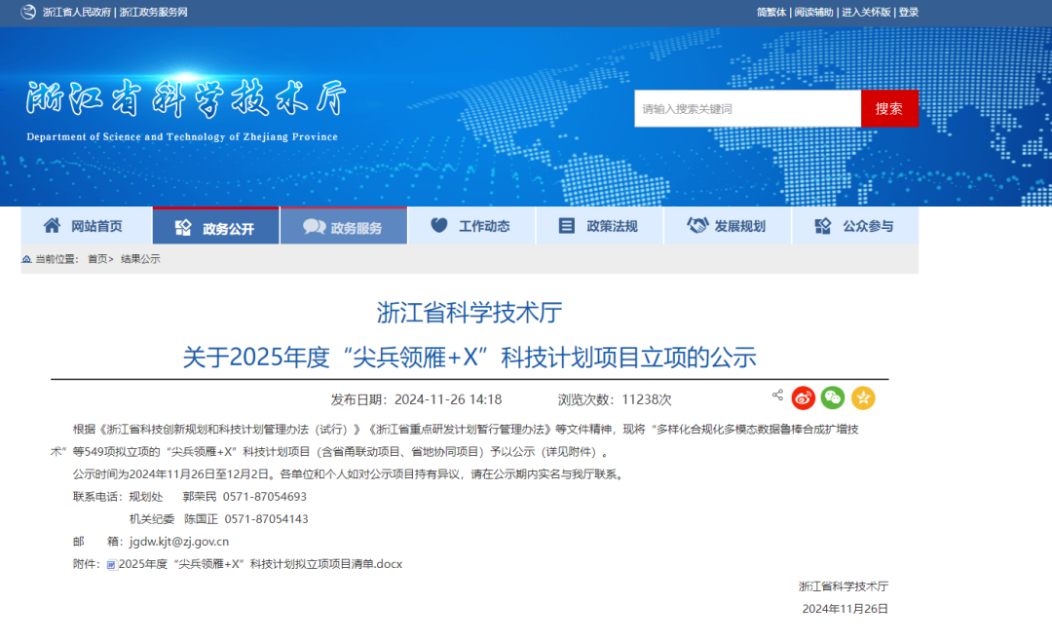Viewport: 1052px width, 642px height.
Task: Open the 政策法规 nav tab
Action: (600, 225)
